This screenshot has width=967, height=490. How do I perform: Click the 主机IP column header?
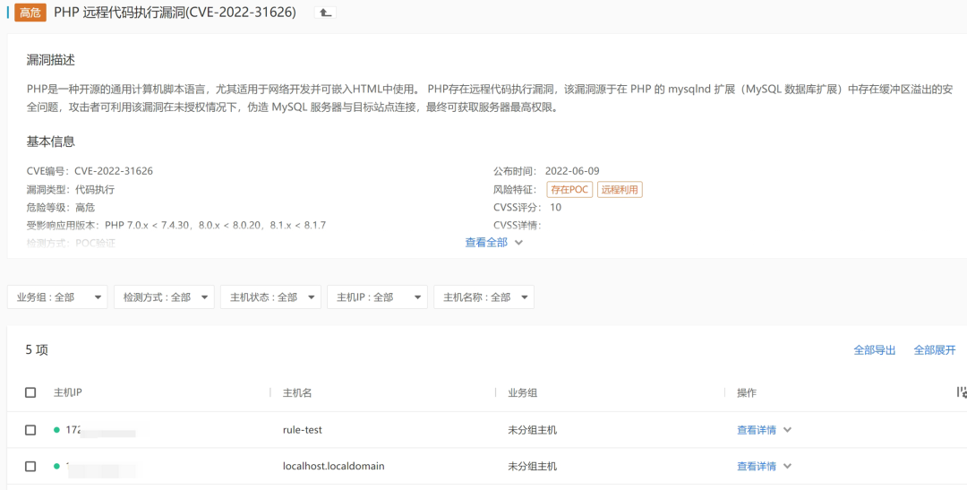(68, 392)
